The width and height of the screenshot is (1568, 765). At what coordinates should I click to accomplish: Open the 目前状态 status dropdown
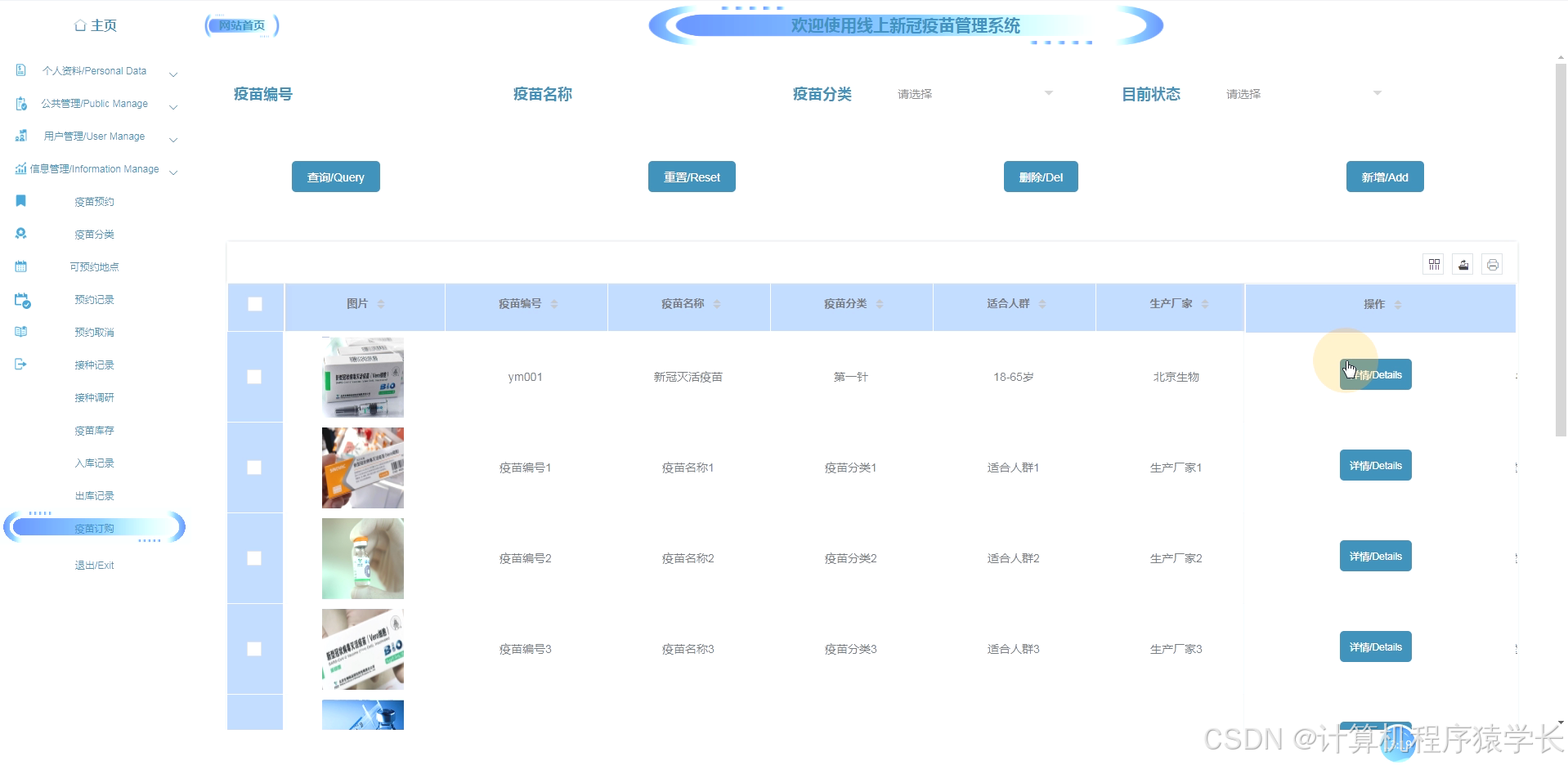(1301, 93)
